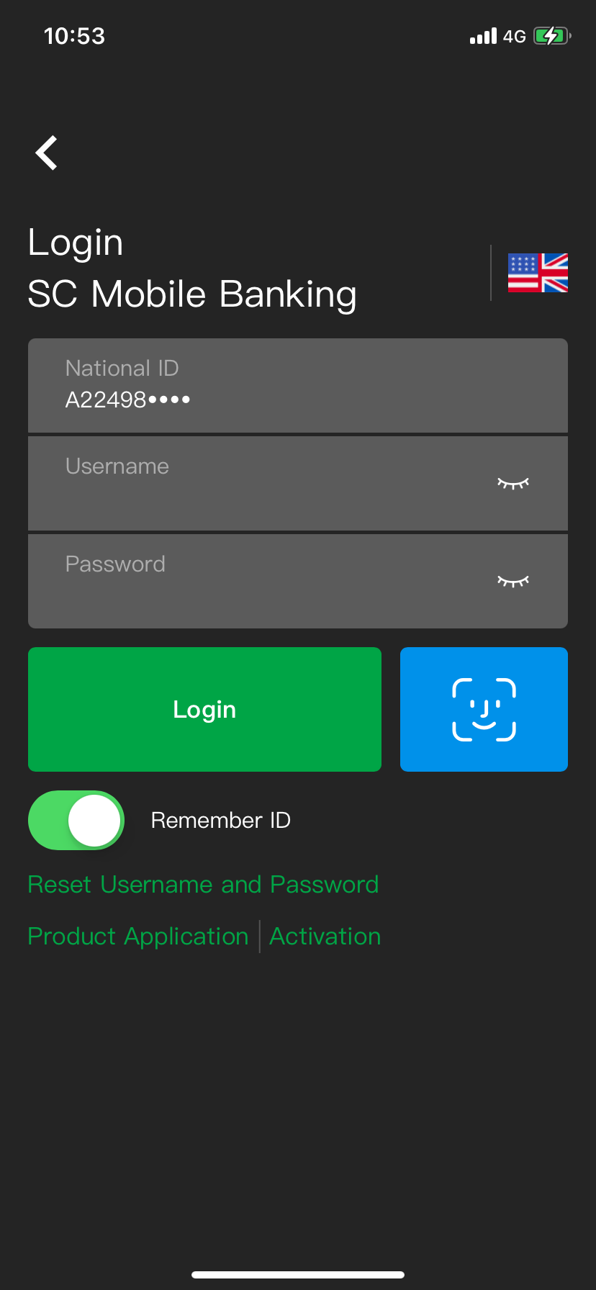
Task: Tap the 4G network indicator
Action: pyautogui.click(x=514, y=37)
